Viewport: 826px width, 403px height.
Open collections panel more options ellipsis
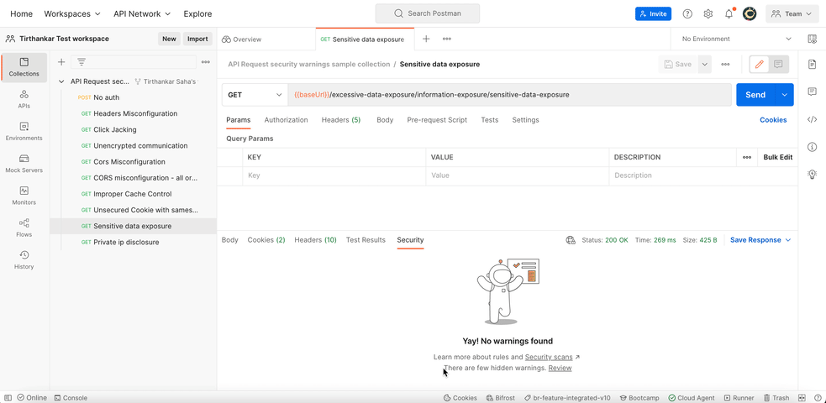[205, 62]
